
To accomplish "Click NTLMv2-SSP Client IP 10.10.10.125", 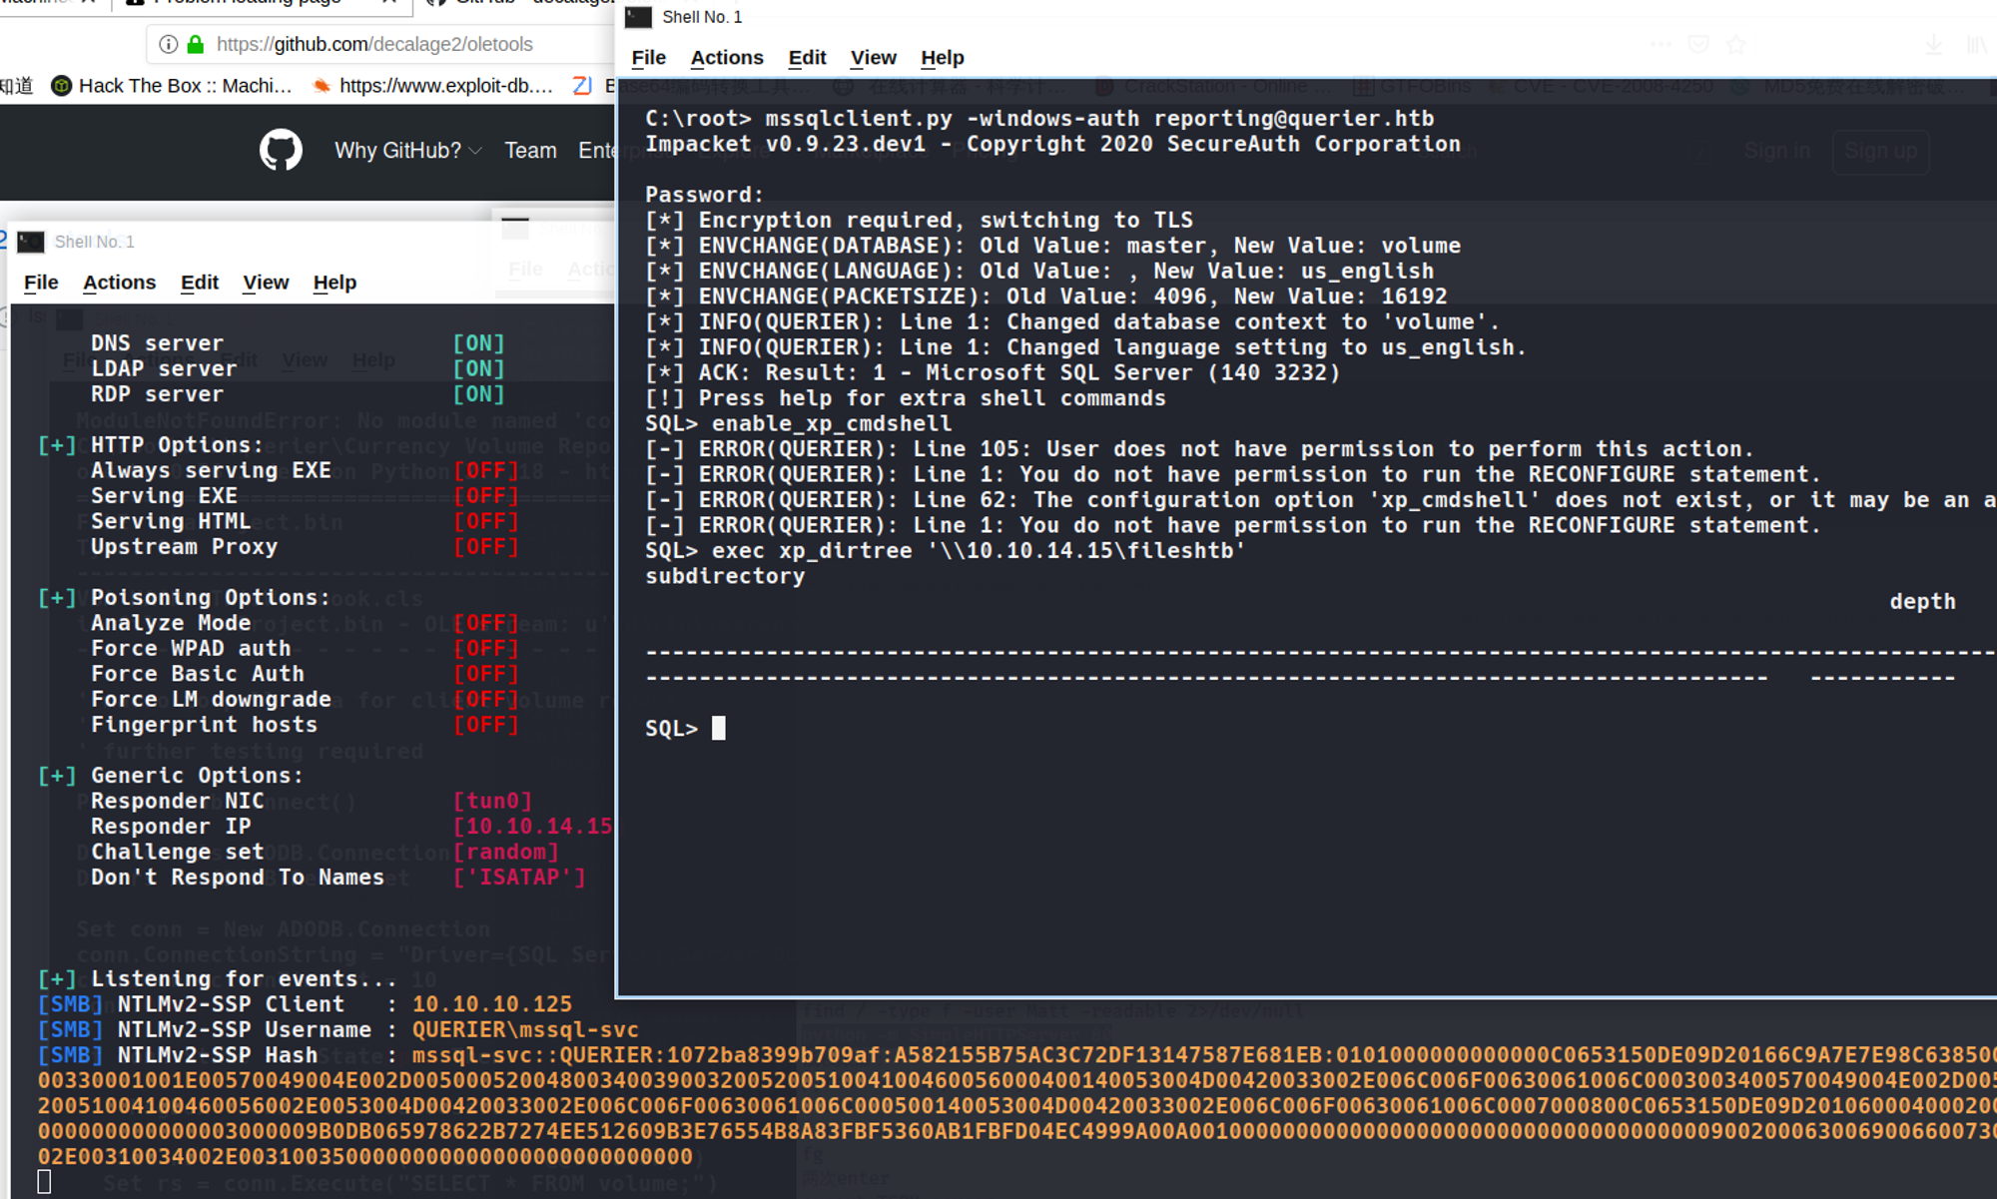I will 492,1004.
